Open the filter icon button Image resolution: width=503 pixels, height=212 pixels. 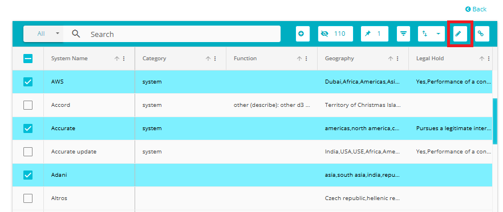pos(403,34)
